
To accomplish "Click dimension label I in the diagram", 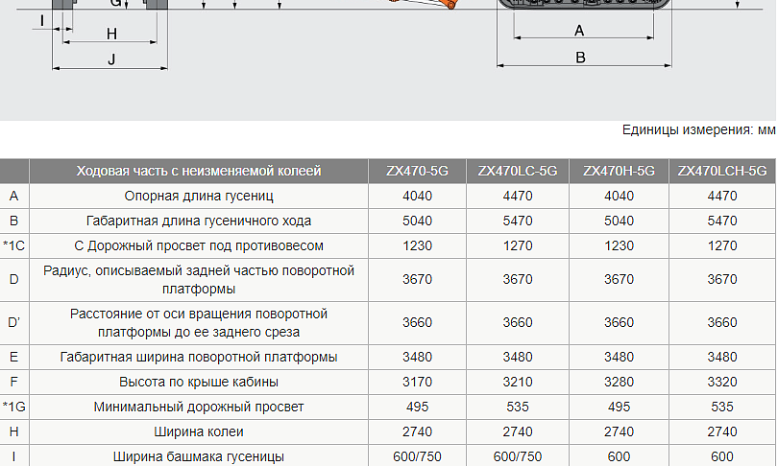I will 42,20.
